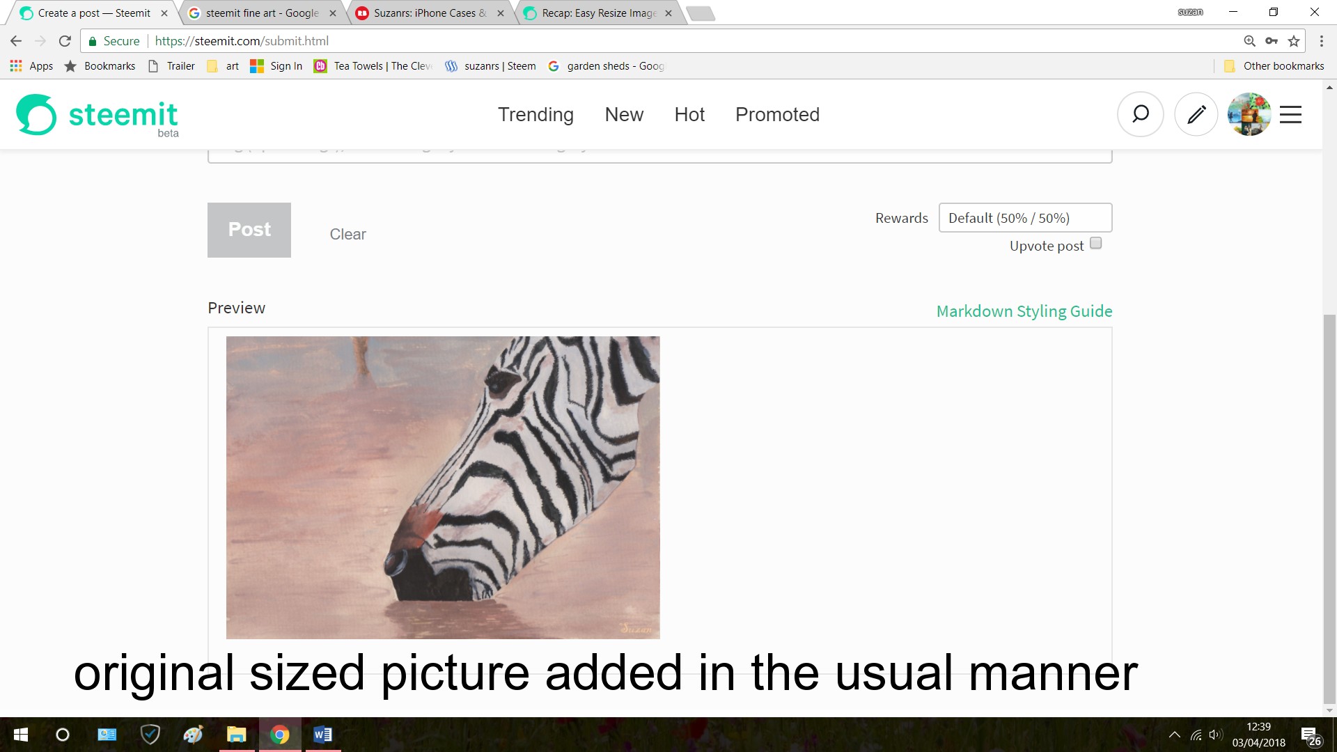The height and width of the screenshot is (752, 1337).
Task: Open the Bookmarks bookmark
Action: 100,66
